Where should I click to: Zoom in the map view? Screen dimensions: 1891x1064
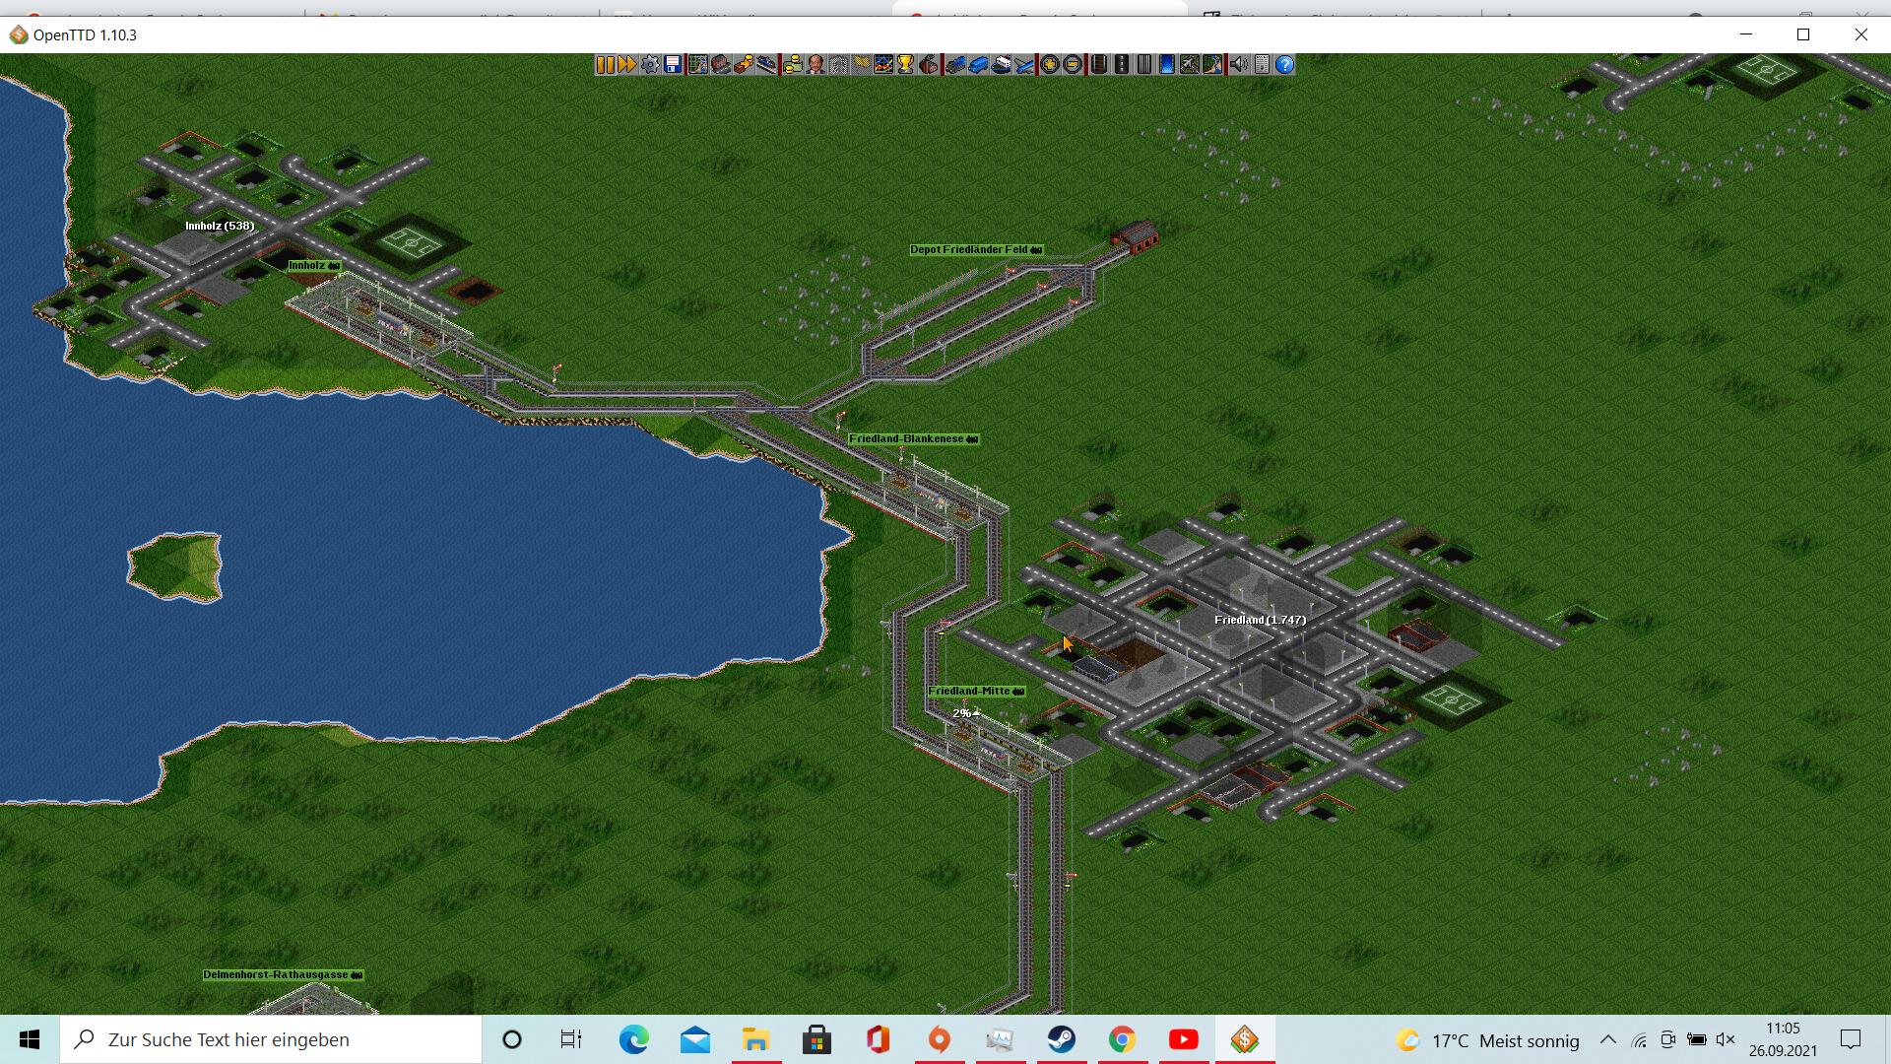point(1050,65)
